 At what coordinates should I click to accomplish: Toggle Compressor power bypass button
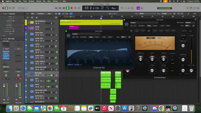pos(126,24)
